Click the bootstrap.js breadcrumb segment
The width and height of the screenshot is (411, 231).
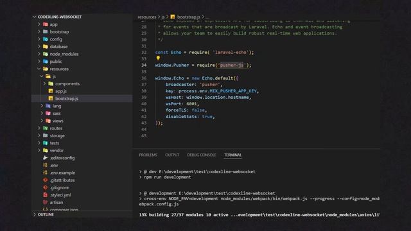pos(188,17)
